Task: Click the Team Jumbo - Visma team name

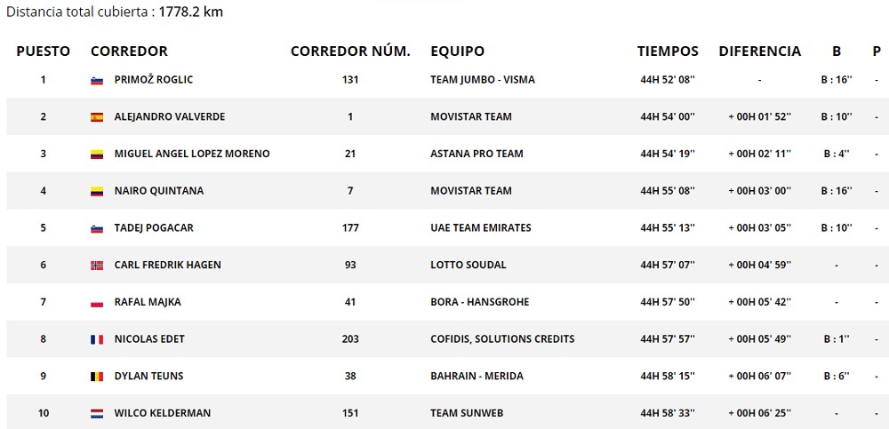Action: [x=483, y=80]
